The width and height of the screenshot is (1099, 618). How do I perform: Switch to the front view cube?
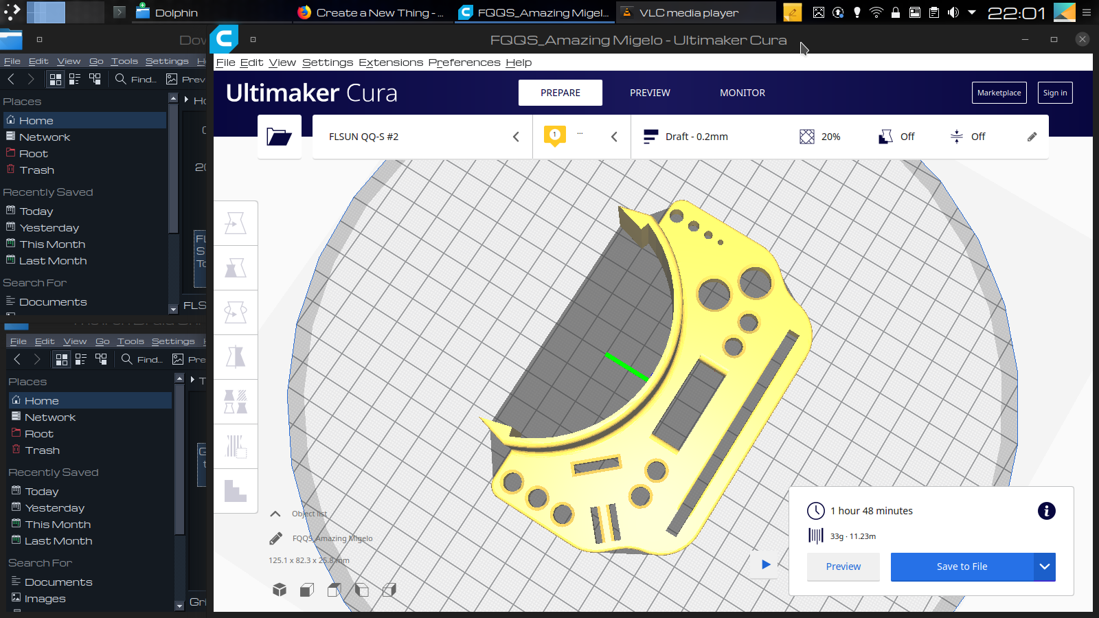pos(307,590)
